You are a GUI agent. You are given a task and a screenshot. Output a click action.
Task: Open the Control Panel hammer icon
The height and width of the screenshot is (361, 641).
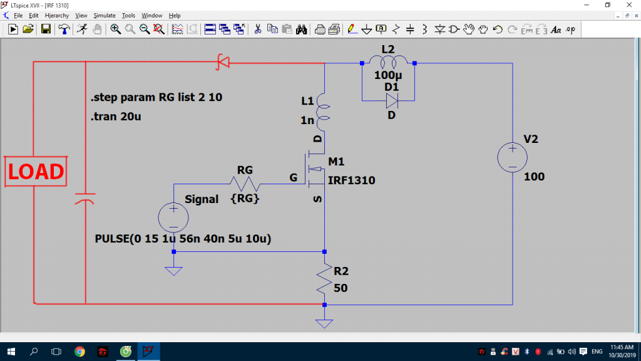click(64, 29)
